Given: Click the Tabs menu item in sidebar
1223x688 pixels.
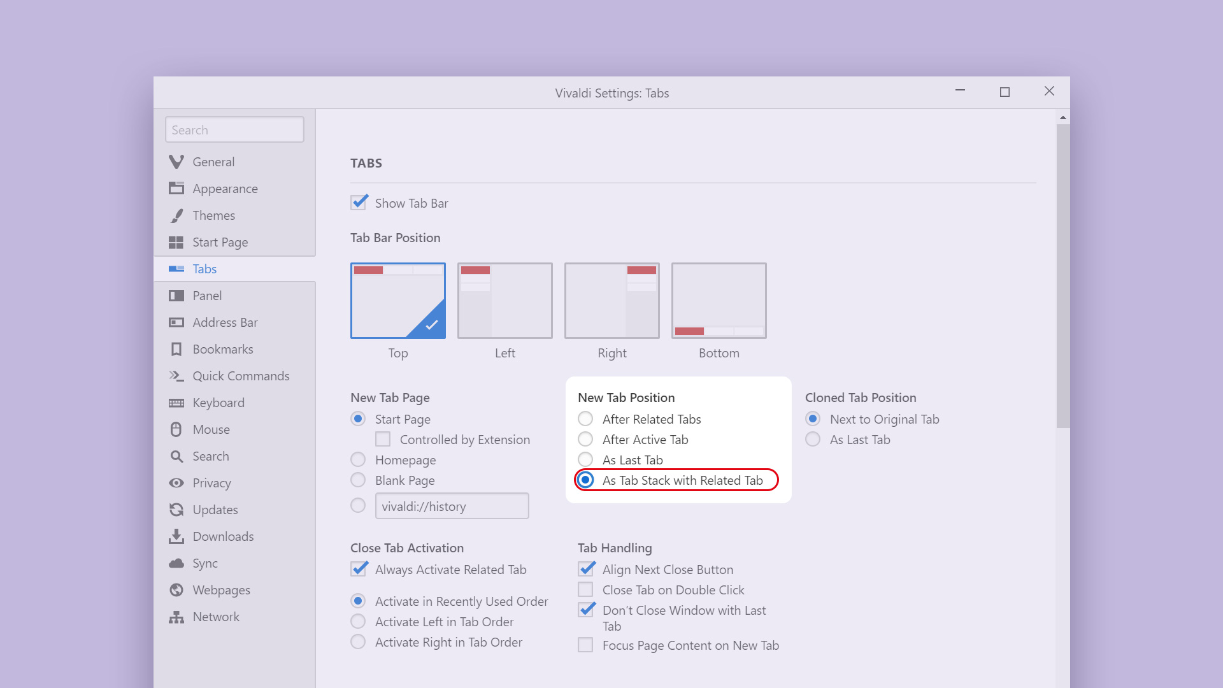Looking at the screenshot, I should pyautogui.click(x=204, y=268).
